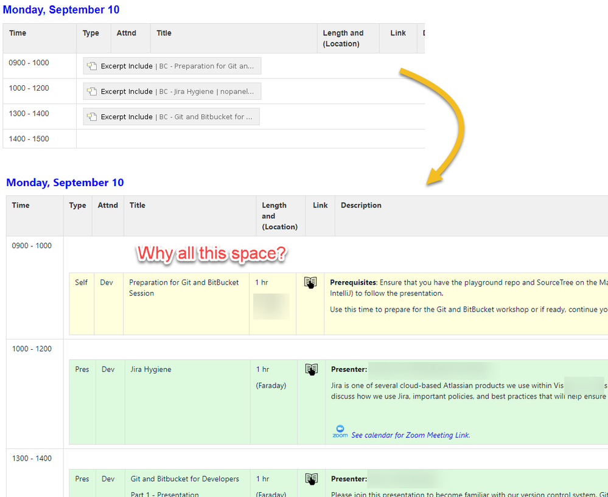
Task: Select the 'BC - Git and Bitbucket for ...' Excerpt Include macro
Action: pos(172,117)
